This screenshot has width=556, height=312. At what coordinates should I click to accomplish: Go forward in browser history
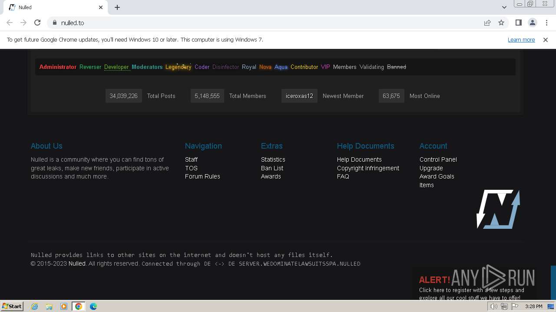point(23,23)
